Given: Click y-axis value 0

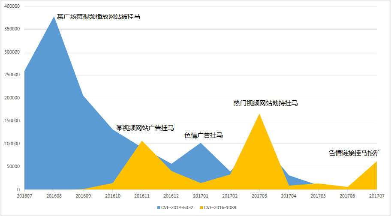Looking at the screenshot, I should [x=18, y=189].
